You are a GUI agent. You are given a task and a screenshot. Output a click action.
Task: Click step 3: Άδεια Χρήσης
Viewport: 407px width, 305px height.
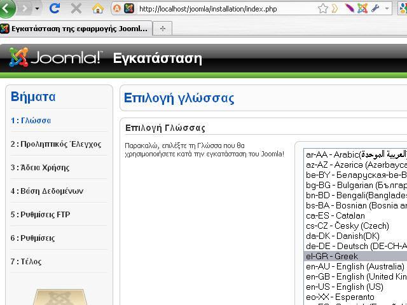[40, 167]
